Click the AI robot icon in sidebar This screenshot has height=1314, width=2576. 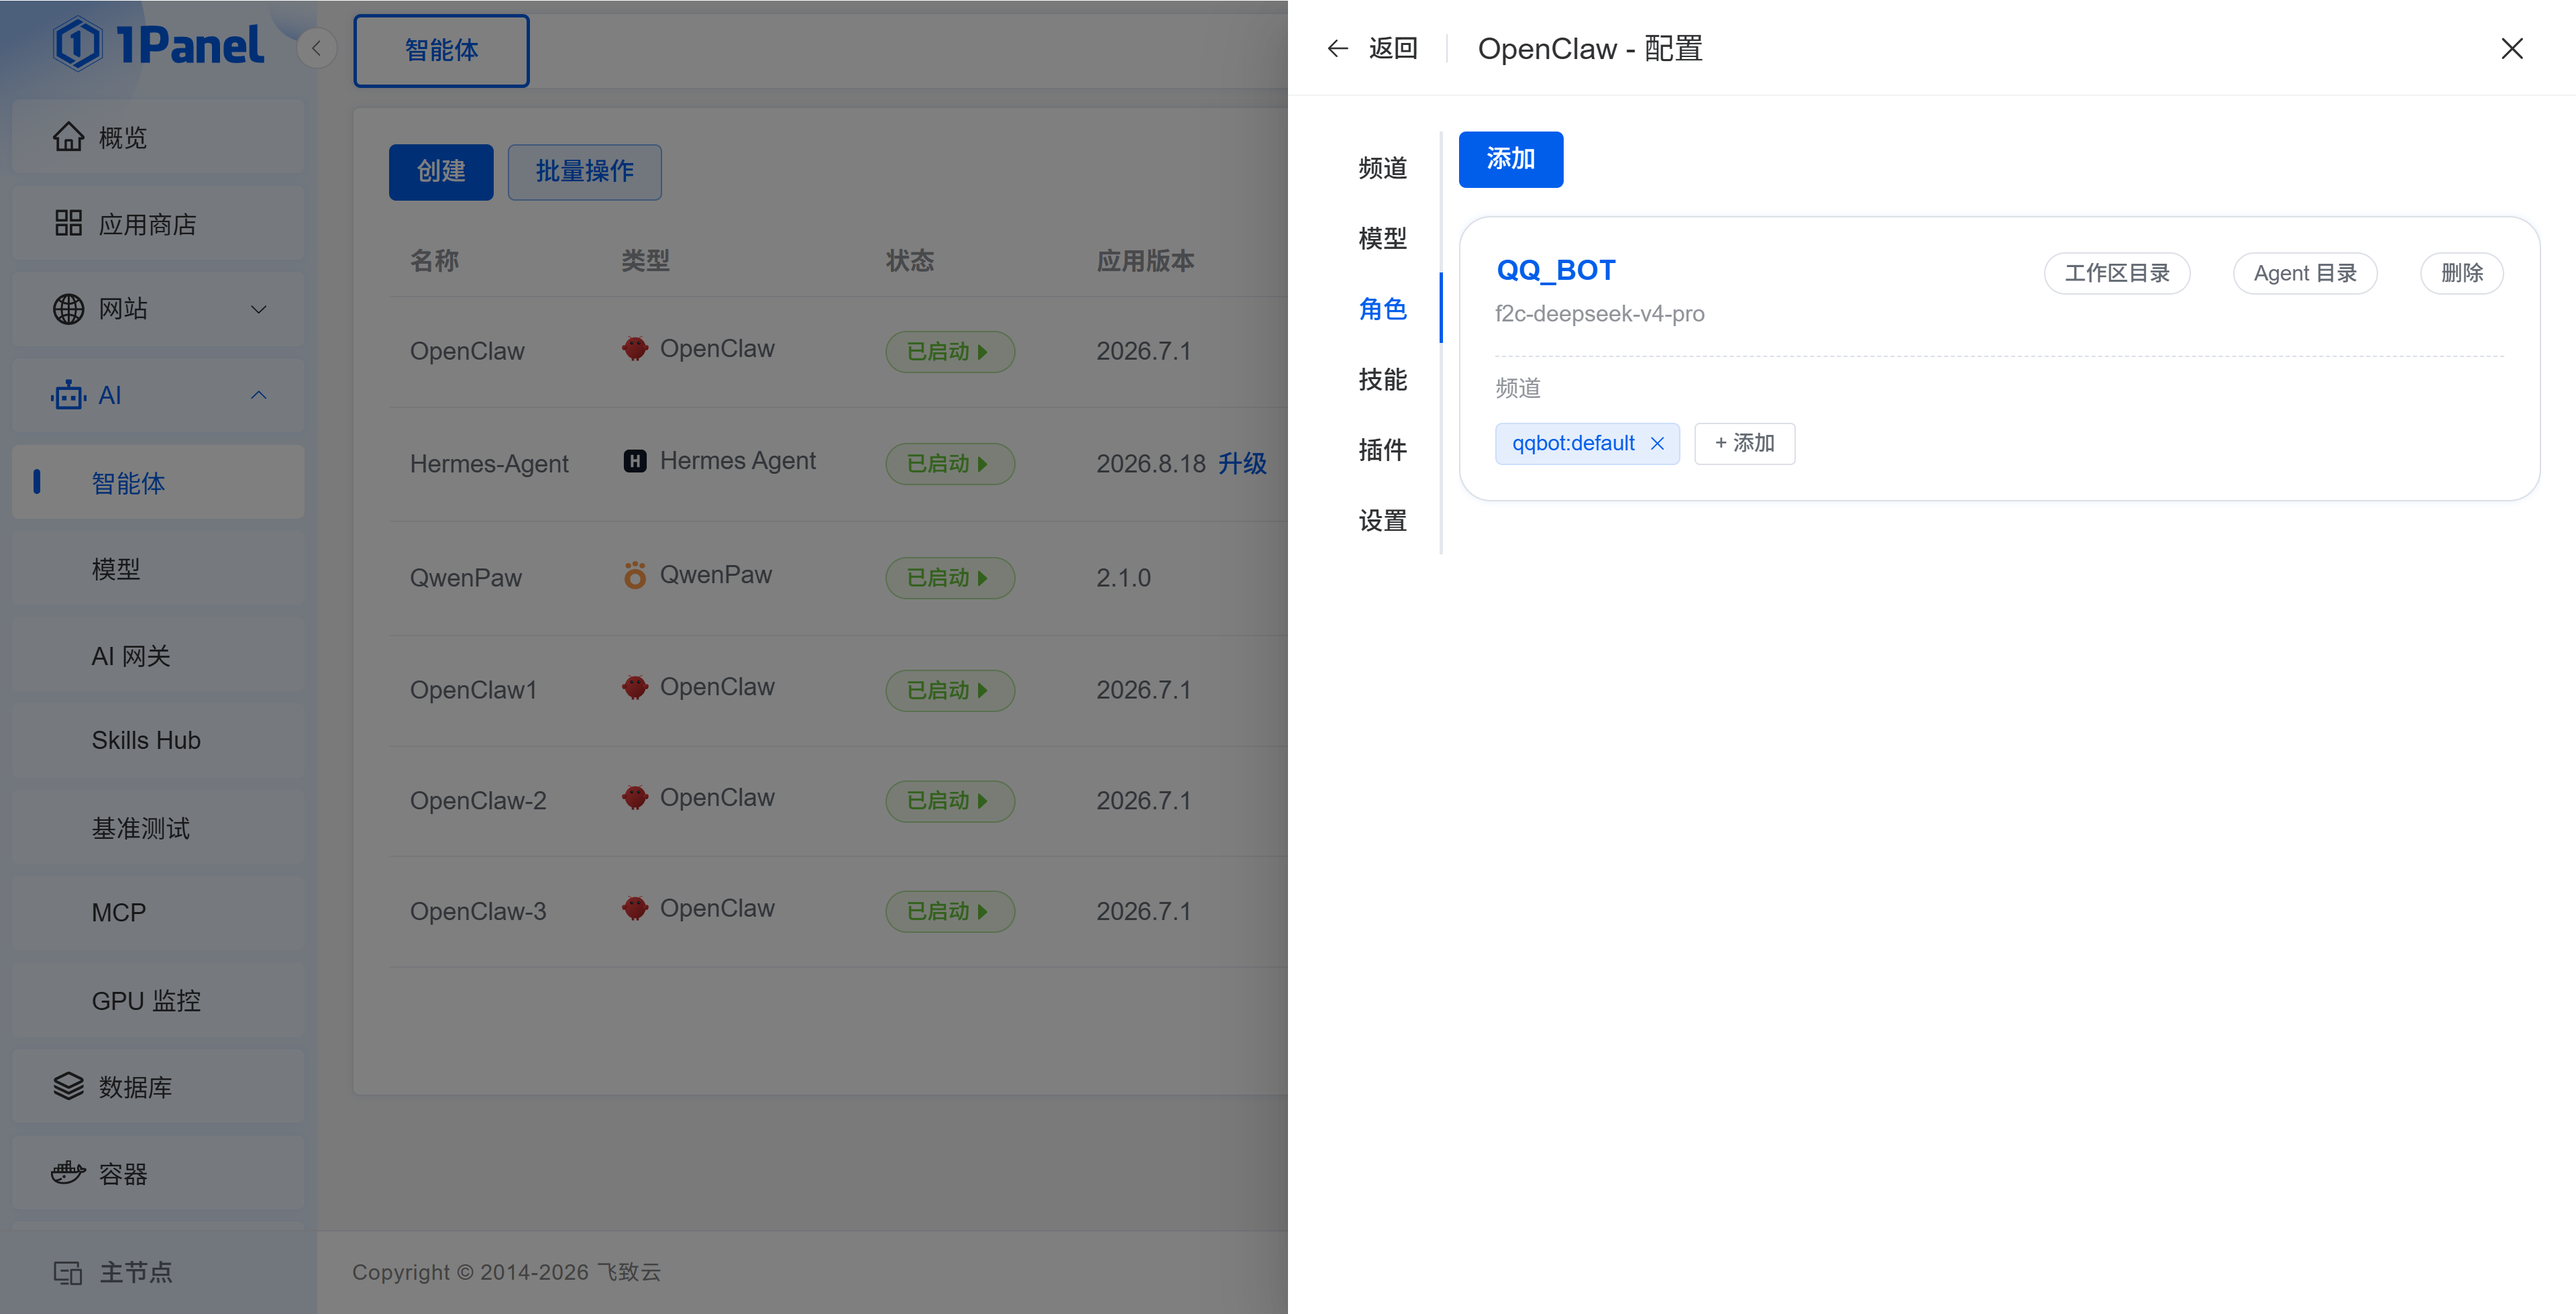68,395
